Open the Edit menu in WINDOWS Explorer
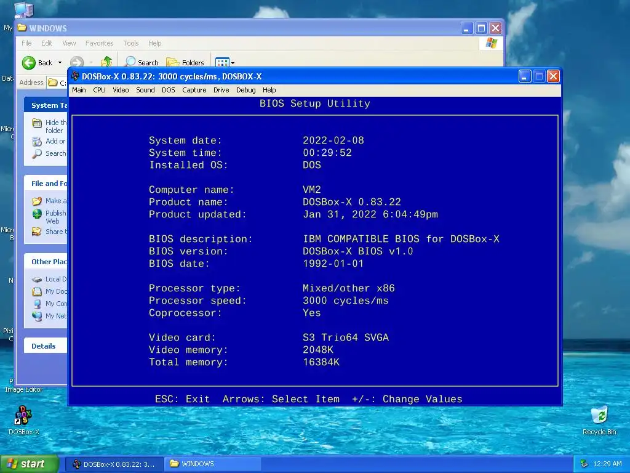630x473 pixels. point(47,43)
